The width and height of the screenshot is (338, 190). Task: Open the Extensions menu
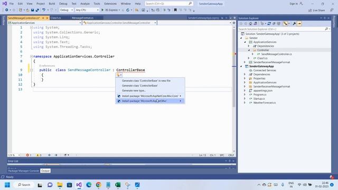(110, 4)
